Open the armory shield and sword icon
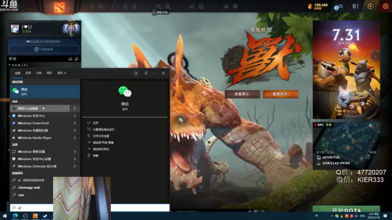 pyautogui.click(x=355, y=6)
